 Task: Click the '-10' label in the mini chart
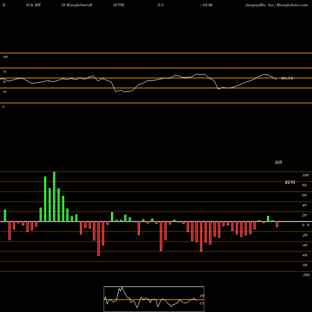pos(201,296)
